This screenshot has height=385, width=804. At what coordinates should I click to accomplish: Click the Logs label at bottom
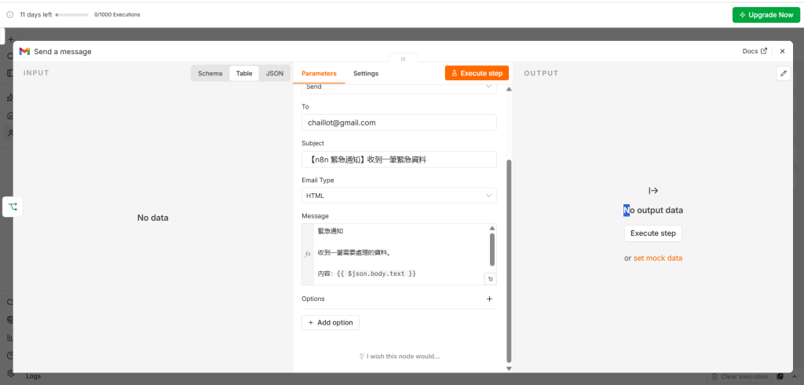click(x=33, y=376)
